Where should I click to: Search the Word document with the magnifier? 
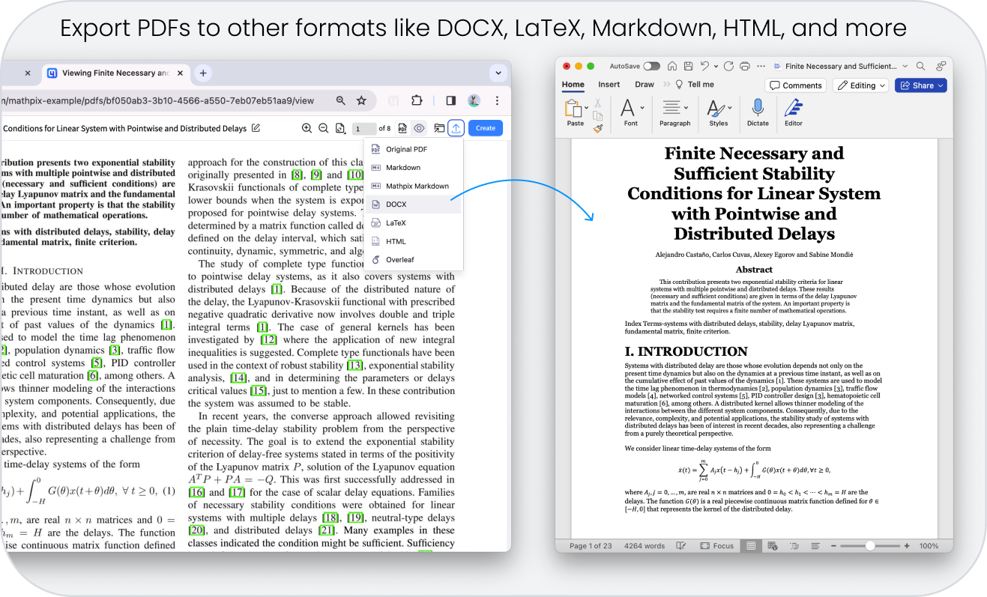pos(920,66)
